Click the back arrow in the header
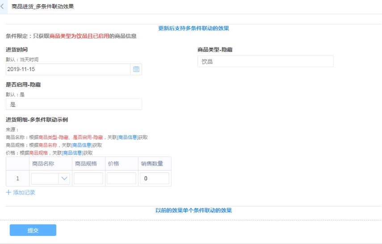 3,7
